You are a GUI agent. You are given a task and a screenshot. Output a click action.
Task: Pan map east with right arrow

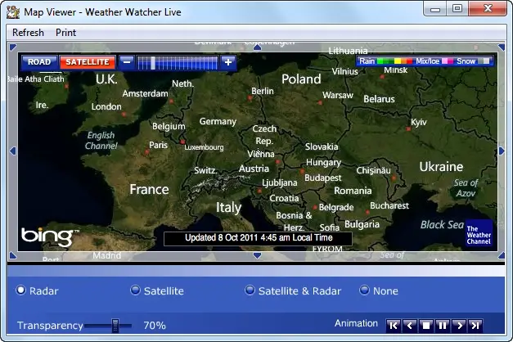click(x=502, y=151)
